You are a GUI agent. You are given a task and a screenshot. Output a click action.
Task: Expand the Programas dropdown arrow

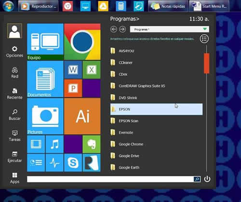pyautogui.click(x=205, y=29)
